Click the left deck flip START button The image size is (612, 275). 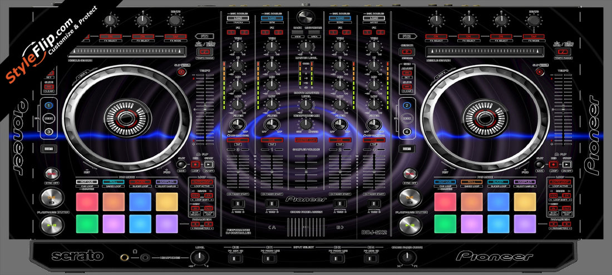coord(209,165)
